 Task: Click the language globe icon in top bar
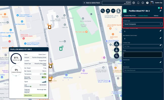pyautogui.click(x=134, y=3)
